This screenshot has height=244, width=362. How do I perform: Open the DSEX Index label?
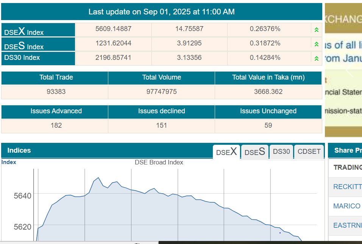[24, 32]
